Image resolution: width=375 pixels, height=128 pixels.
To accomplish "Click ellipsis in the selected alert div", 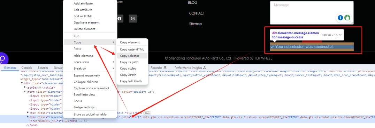I will (66, 121).
